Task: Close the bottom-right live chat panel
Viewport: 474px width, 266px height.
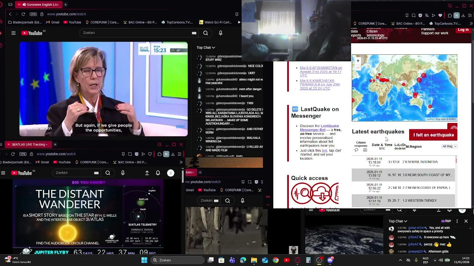Action: point(466,221)
